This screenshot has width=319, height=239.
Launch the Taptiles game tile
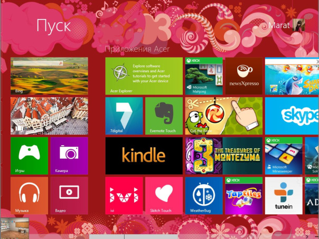click(243, 196)
